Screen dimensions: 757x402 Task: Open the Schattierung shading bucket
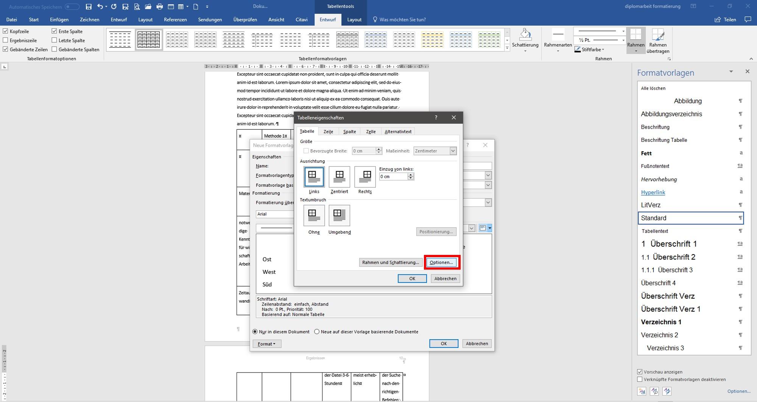[x=525, y=35]
